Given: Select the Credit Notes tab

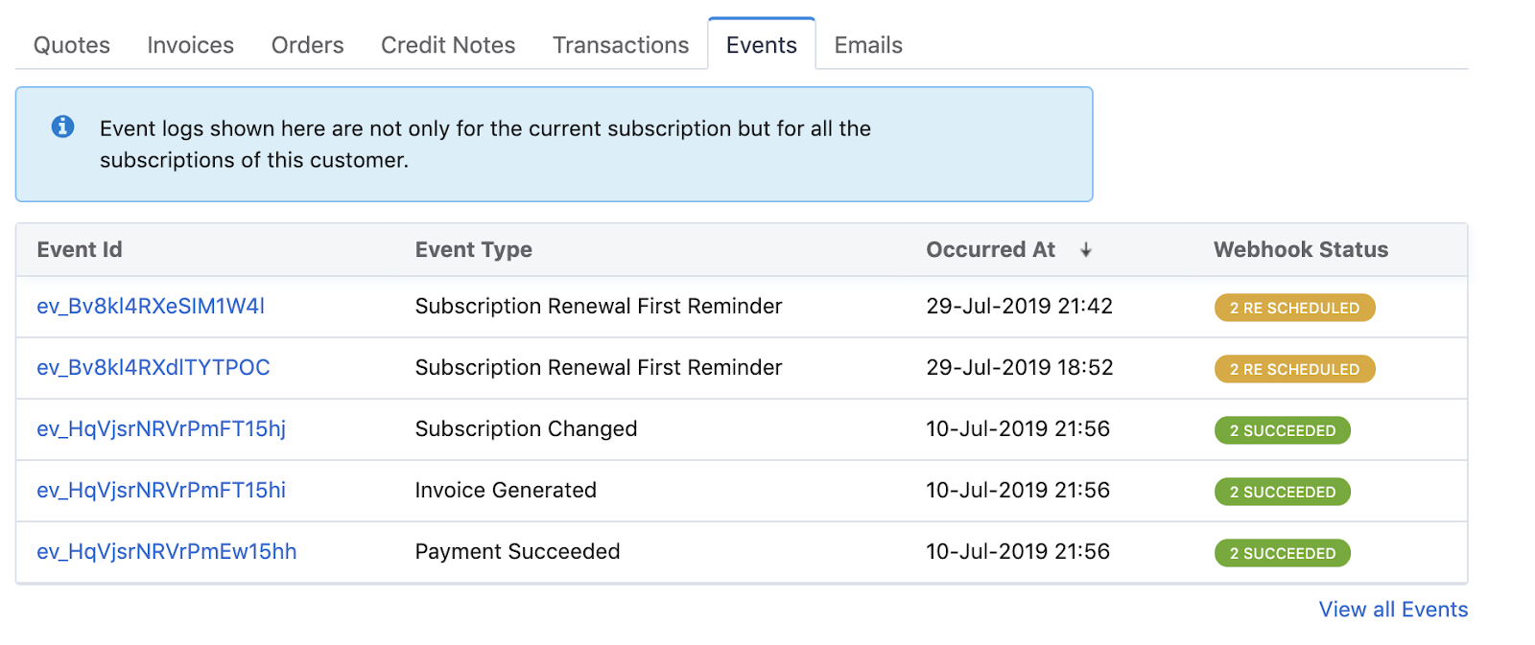Looking at the screenshot, I should (448, 45).
